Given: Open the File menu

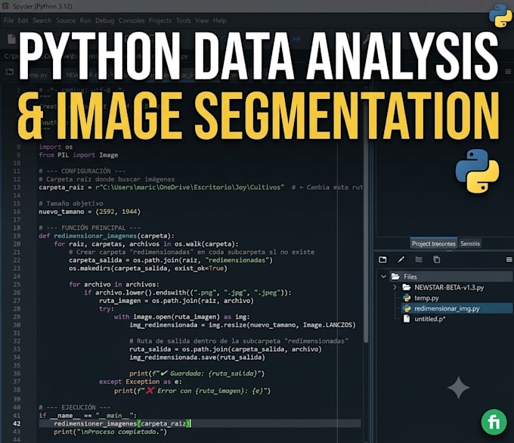Looking at the screenshot, I should (8, 20).
